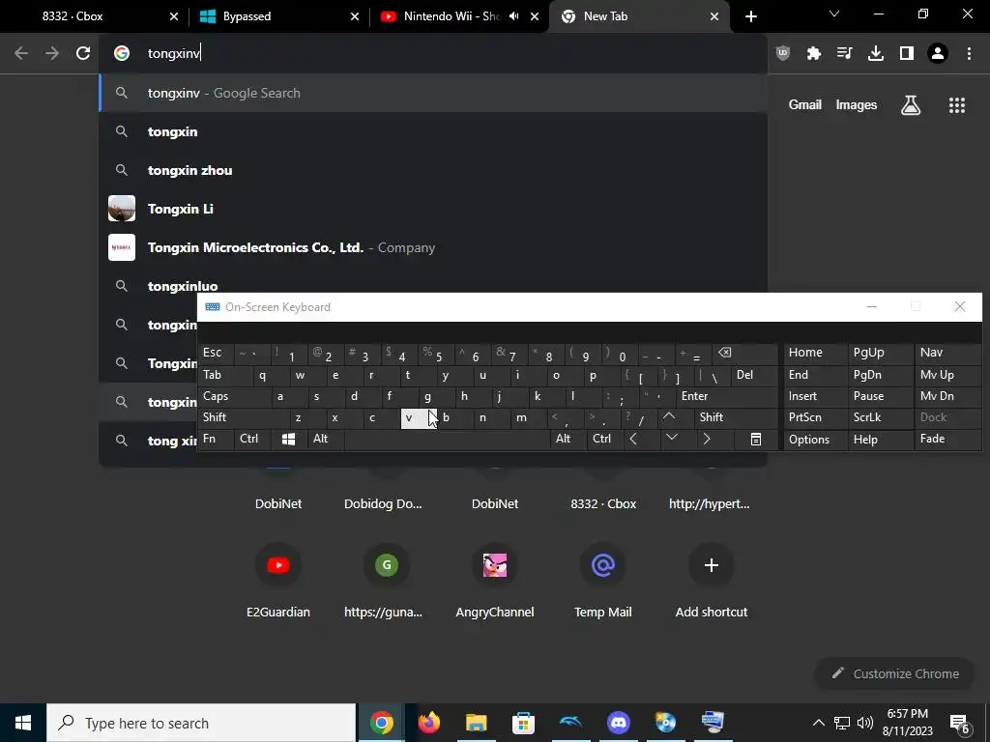
Task: Toggle left Ctrl on On-Screen Keyboard
Action: pyautogui.click(x=252, y=440)
